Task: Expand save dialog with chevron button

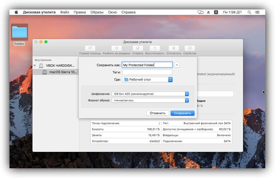Action: [x=177, y=65]
